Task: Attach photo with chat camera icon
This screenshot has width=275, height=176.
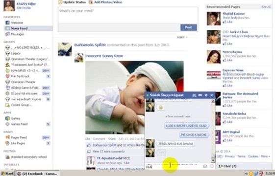Action: tap(205, 166)
